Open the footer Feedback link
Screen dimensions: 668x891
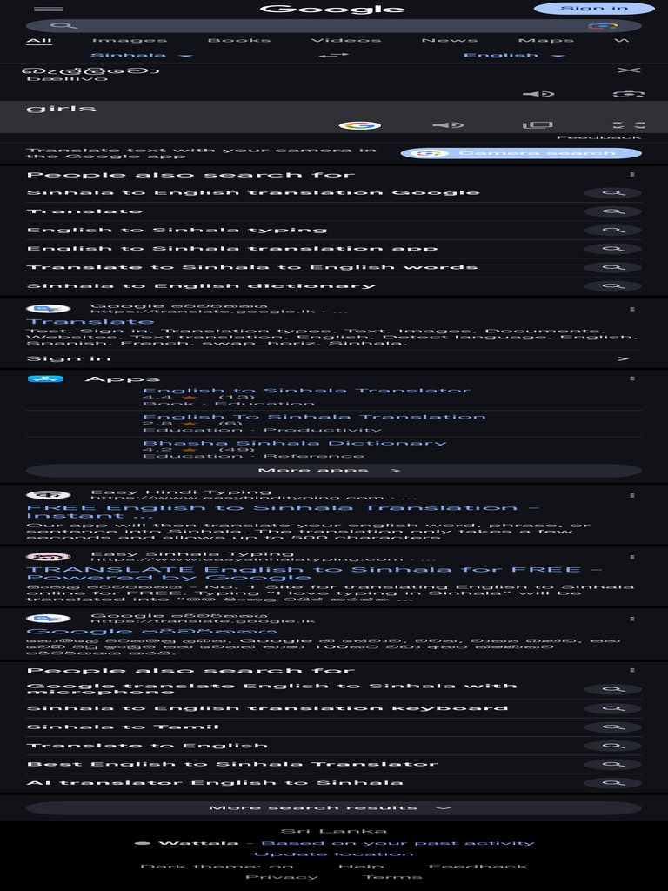(x=478, y=867)
